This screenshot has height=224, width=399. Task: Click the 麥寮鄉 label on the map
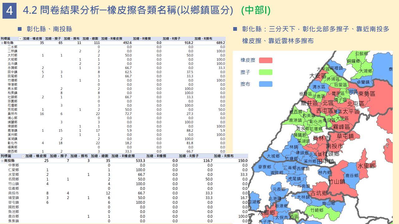(x=265, y=167)
